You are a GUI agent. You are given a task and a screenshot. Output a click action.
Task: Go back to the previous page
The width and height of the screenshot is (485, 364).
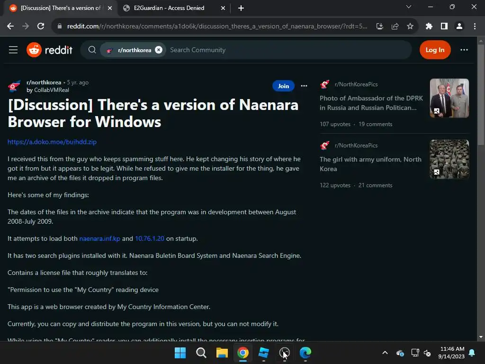coord(10,27)
